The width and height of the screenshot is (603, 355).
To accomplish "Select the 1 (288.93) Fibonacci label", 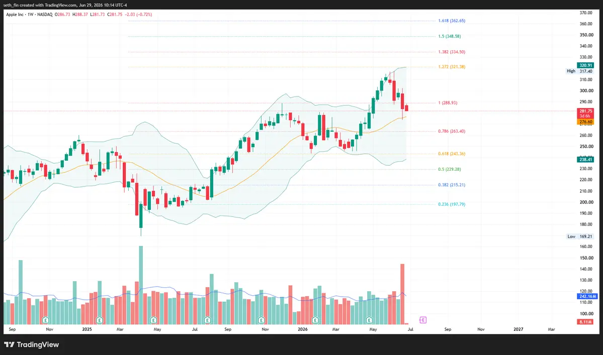I will click(x=448, y=103).
